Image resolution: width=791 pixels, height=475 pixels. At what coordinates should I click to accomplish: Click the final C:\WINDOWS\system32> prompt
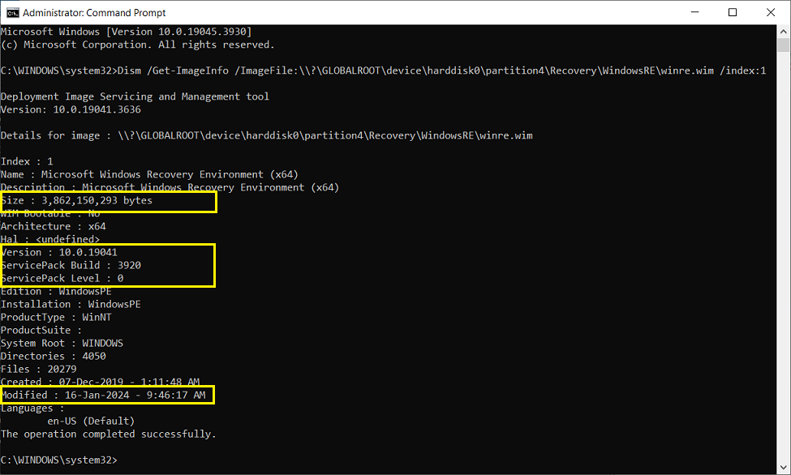pyautogui.click(x=59, y=460)
